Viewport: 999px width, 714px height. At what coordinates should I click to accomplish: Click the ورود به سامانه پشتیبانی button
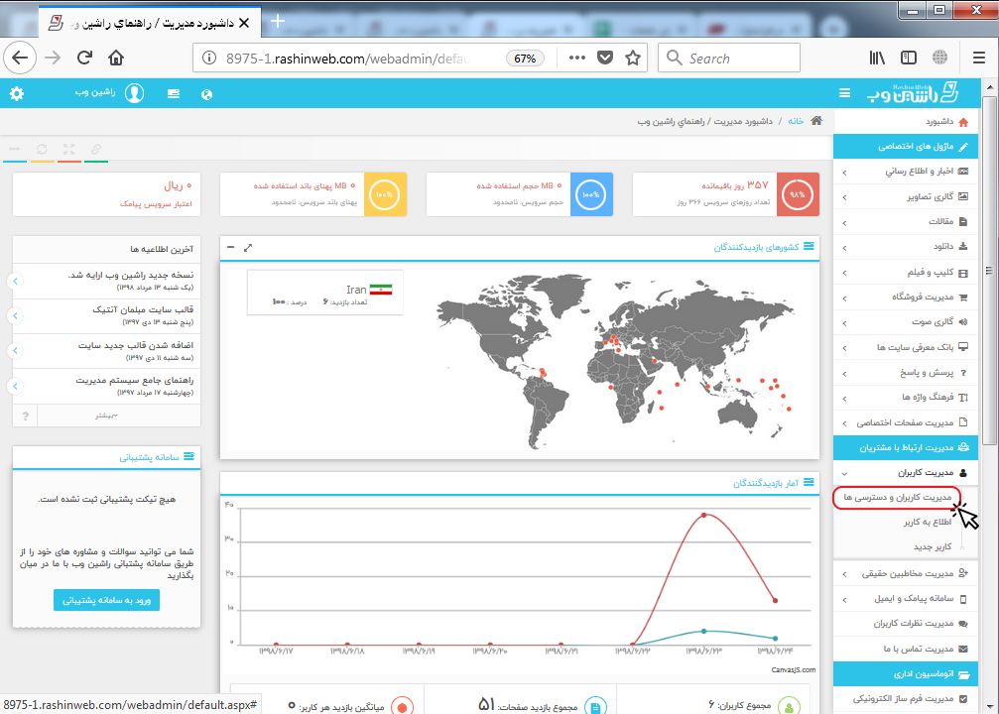click(x=106, y=599)
